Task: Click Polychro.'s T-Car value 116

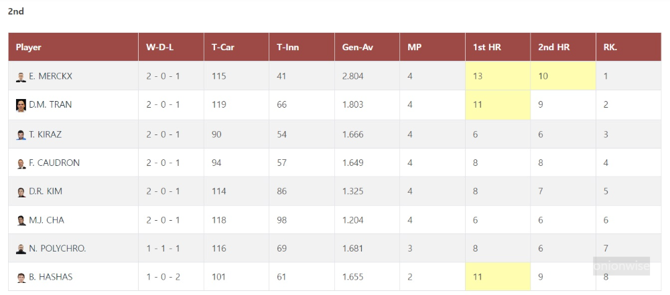Action: tap(219, 248)
